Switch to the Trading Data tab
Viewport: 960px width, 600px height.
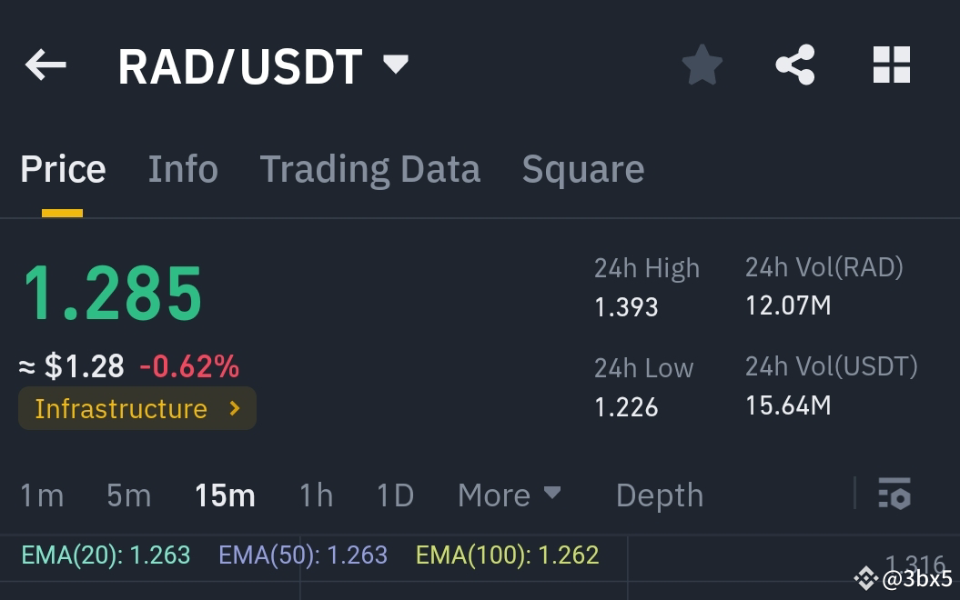tap(369, 168)
